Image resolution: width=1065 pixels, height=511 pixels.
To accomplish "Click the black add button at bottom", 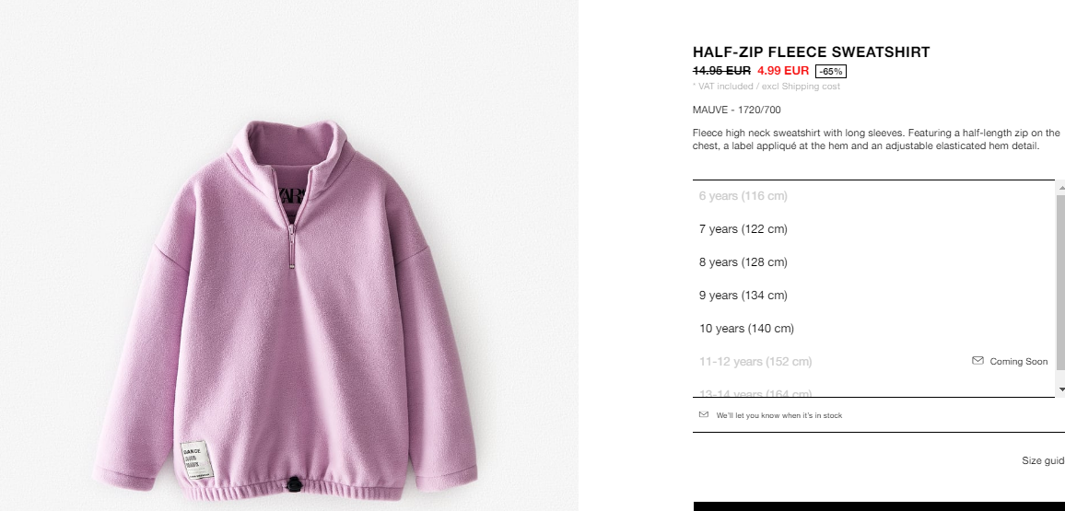I will point(879,506).
